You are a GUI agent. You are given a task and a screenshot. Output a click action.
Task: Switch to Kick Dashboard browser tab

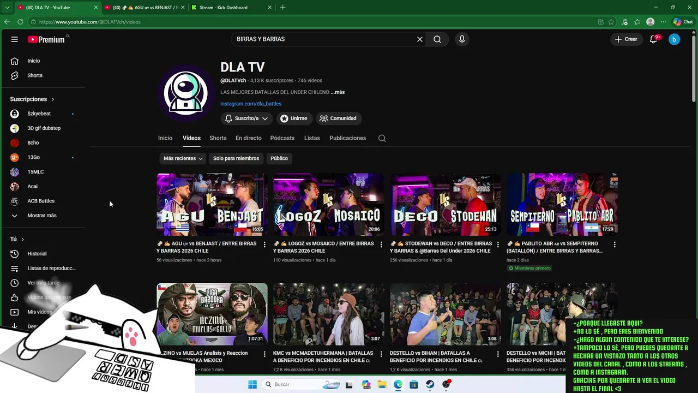[232, 8]
